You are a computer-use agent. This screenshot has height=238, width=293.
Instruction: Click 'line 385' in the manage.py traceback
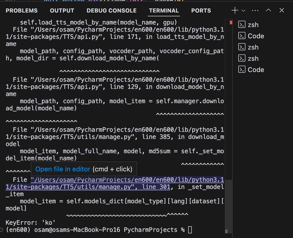tap(156, 137)
